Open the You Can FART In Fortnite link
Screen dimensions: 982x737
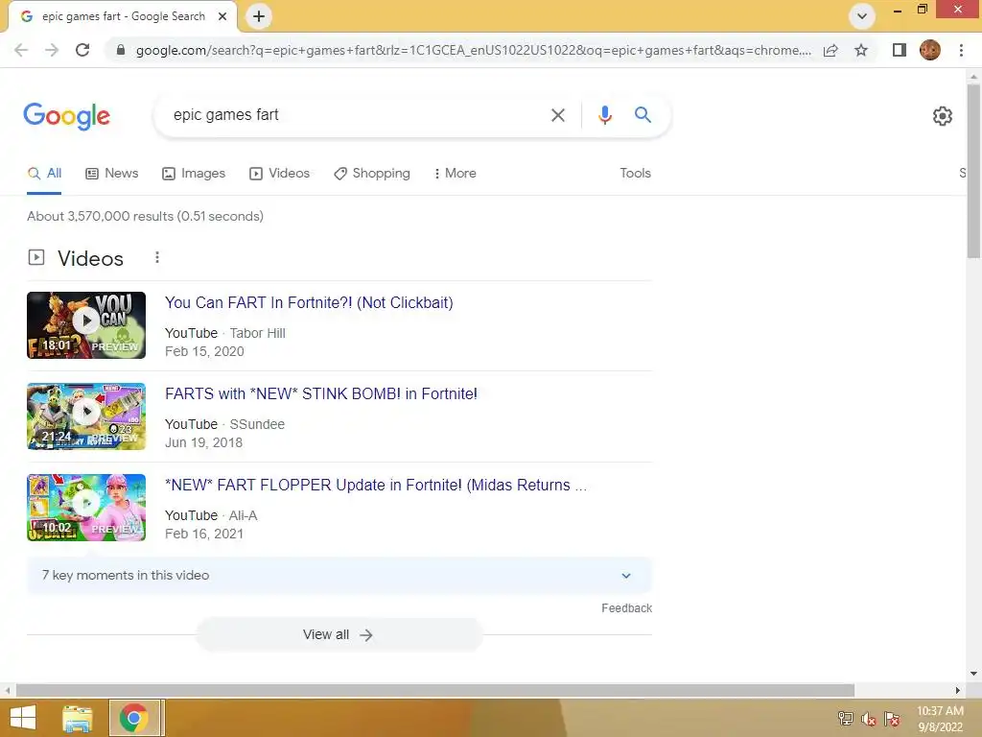(309, 302)
